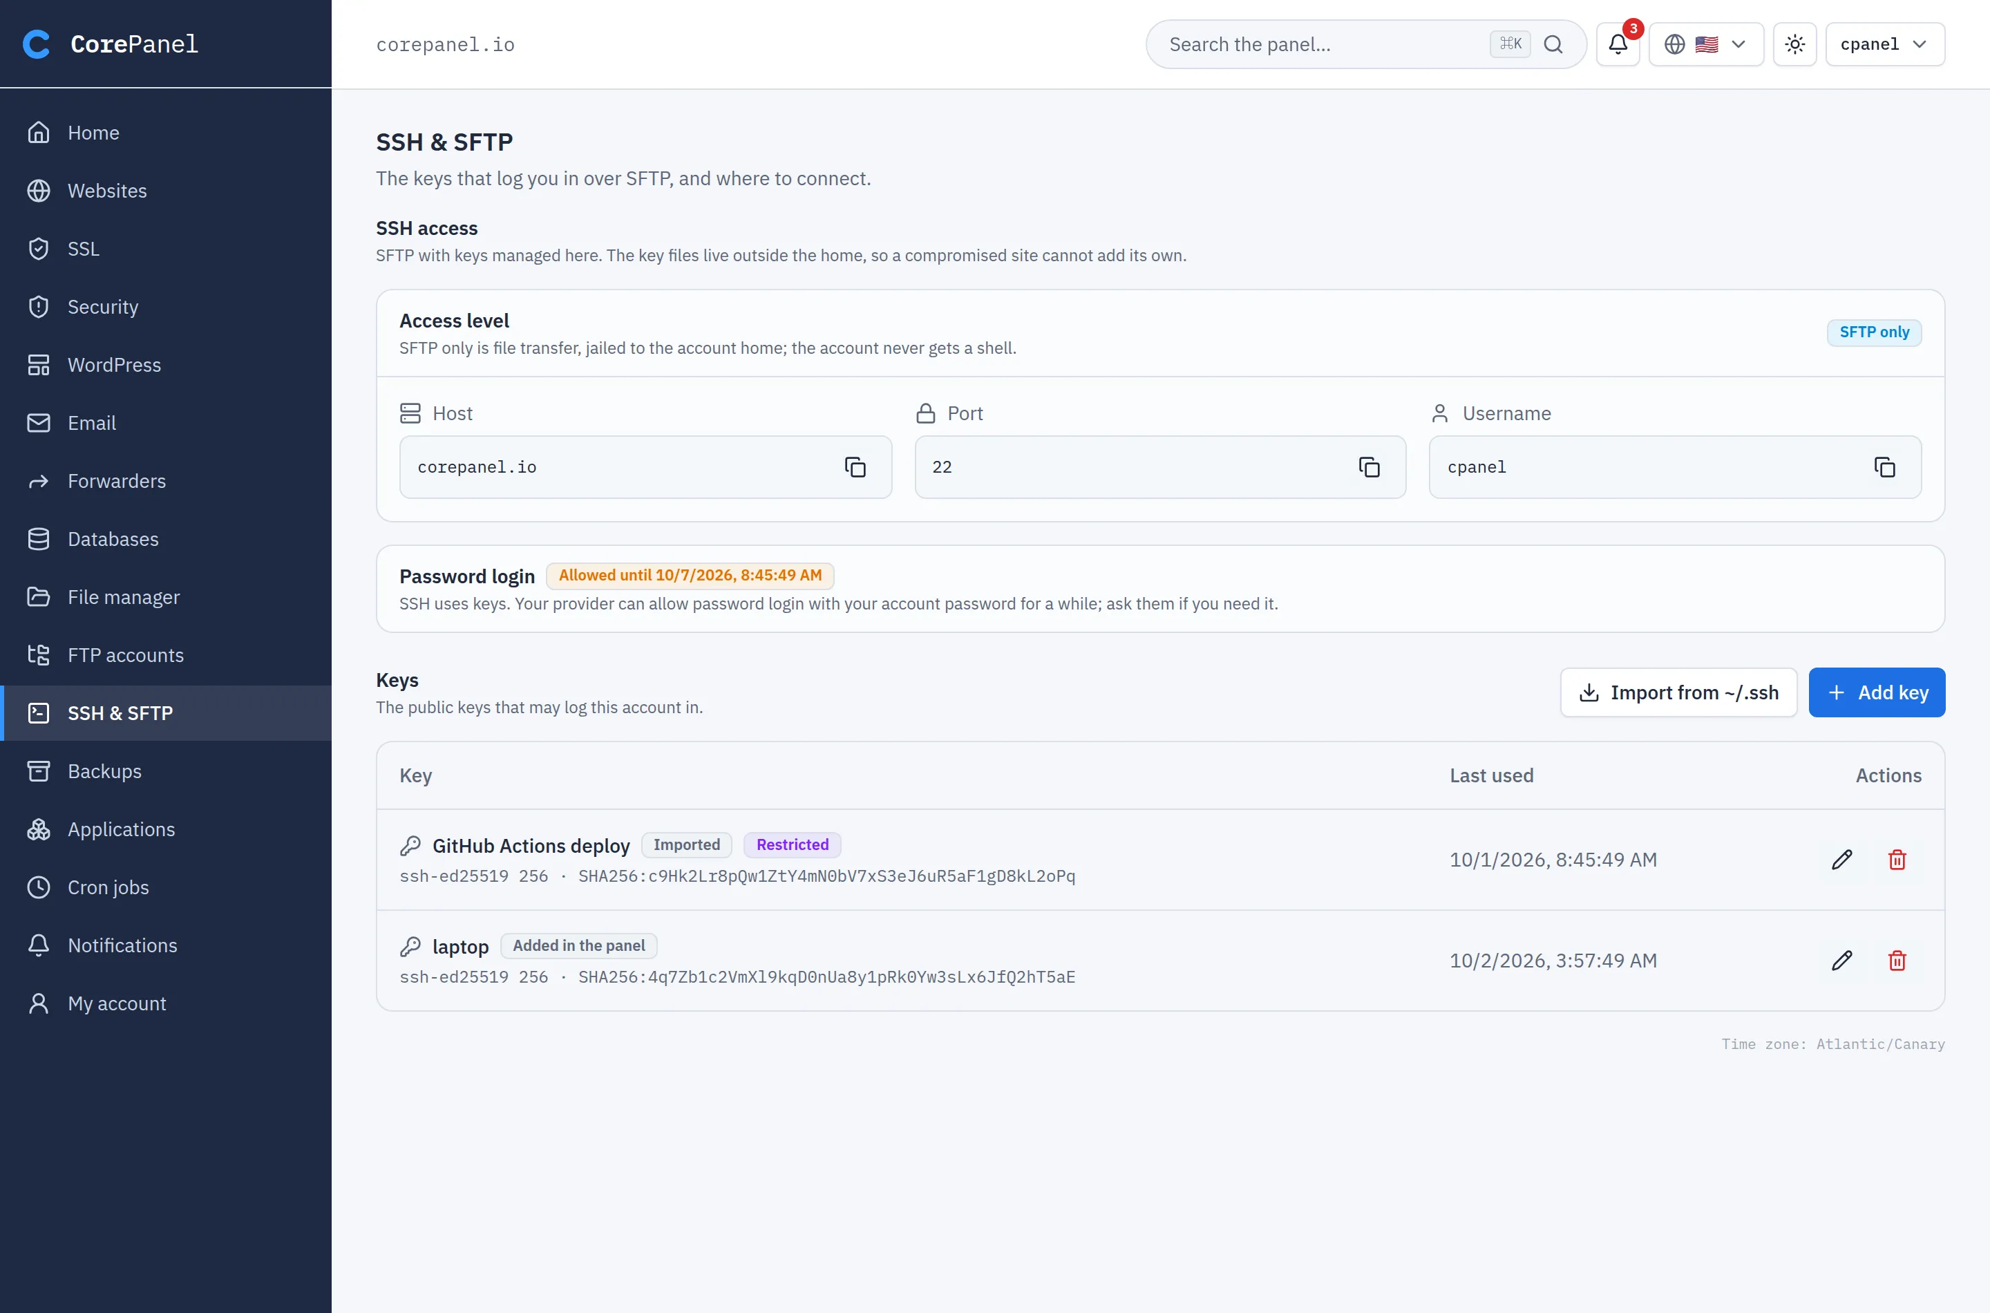Open My account
The width and height of the screenshot is (1990, 1313).
point(166,1004)
